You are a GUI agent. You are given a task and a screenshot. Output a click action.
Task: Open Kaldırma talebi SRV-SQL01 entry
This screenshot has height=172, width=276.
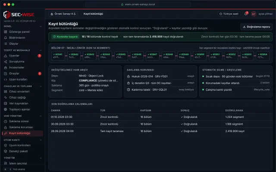point(160,90)
